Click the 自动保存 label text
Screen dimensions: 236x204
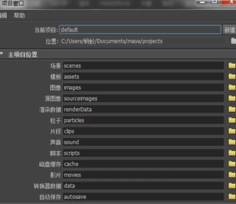(x=50, y=197)
